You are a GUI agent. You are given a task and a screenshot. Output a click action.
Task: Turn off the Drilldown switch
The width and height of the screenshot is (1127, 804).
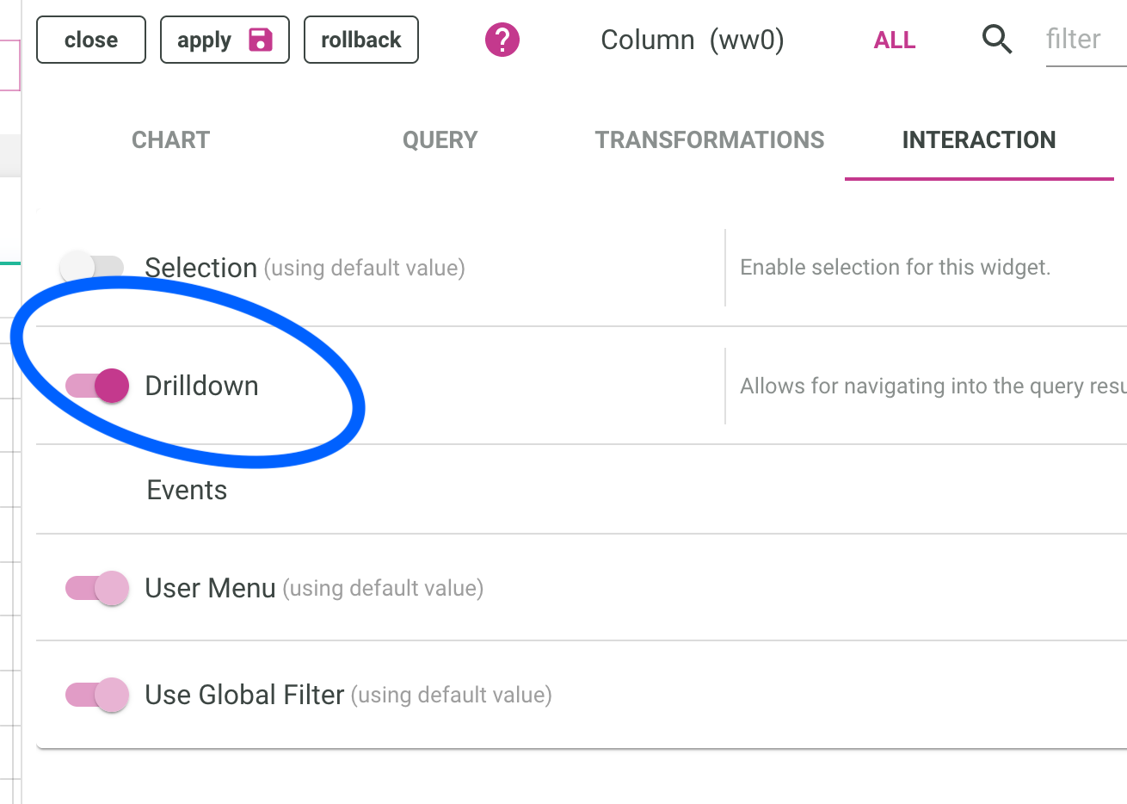click(x=97, y=386)
